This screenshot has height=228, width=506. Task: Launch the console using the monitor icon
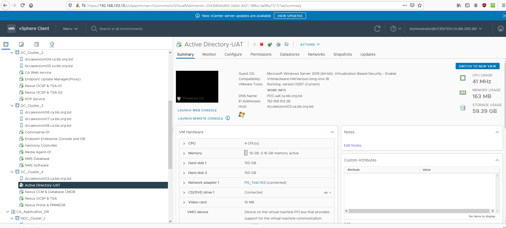270,45
